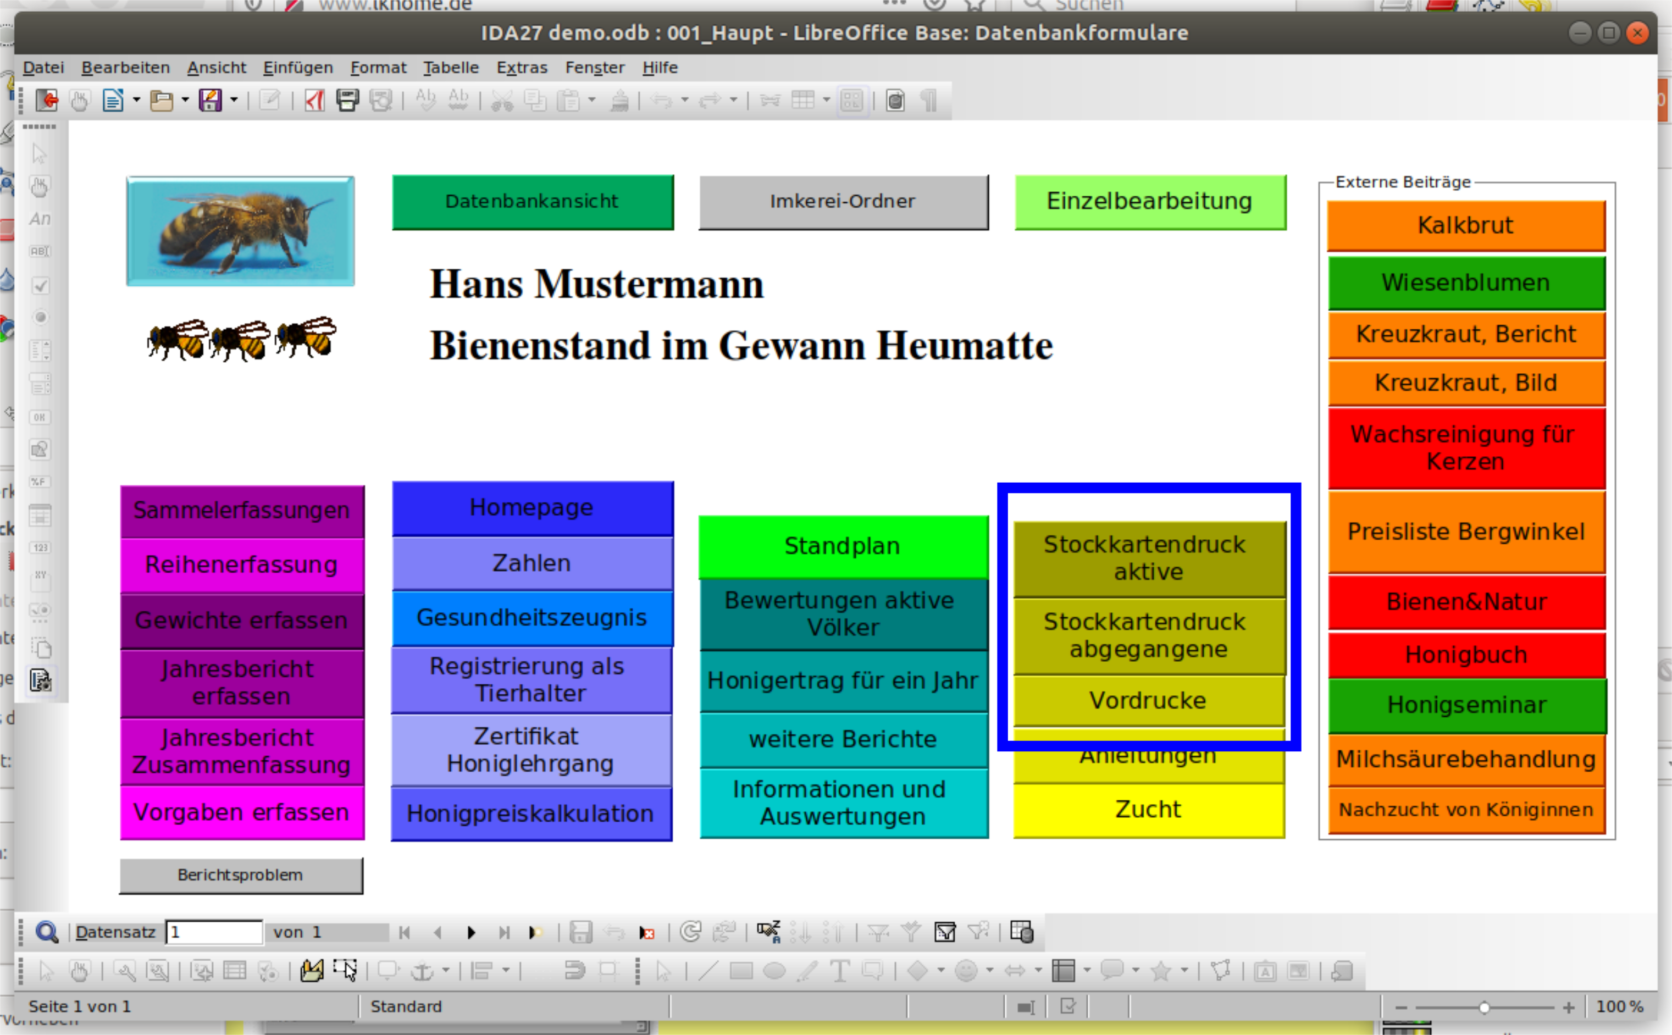Toggle Data Sources icon in top toolbar
This screenshot has width=1672, height=1035.
(895, 101)
